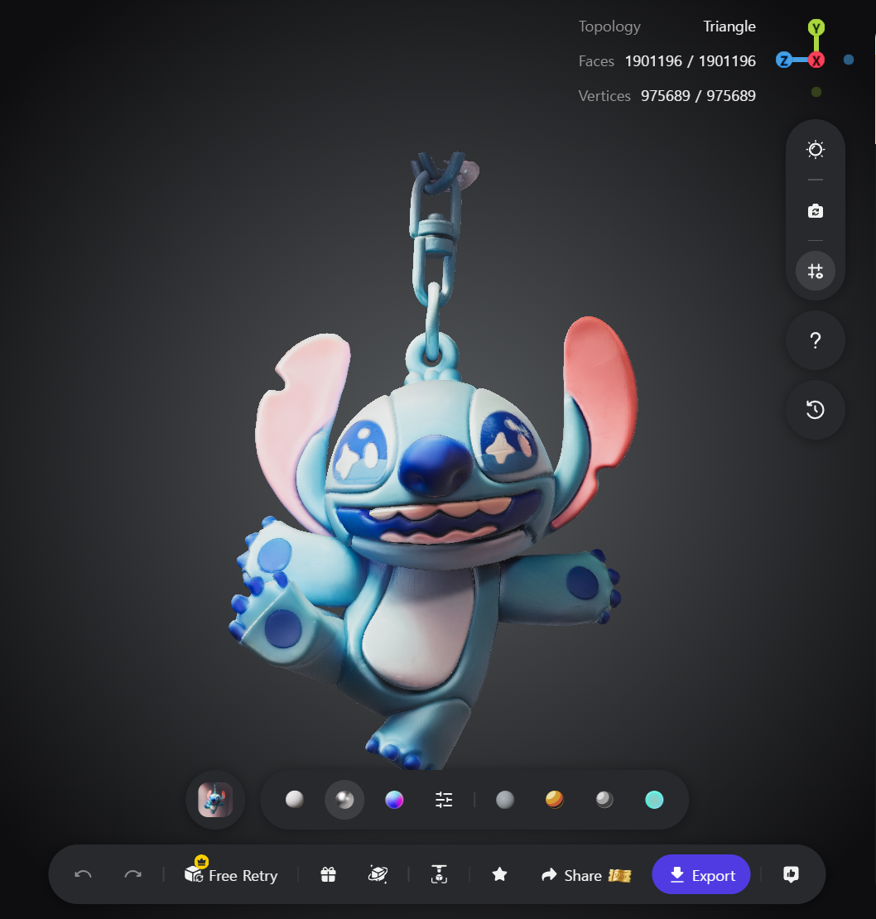Undo the last action

[x=83, y=874]
